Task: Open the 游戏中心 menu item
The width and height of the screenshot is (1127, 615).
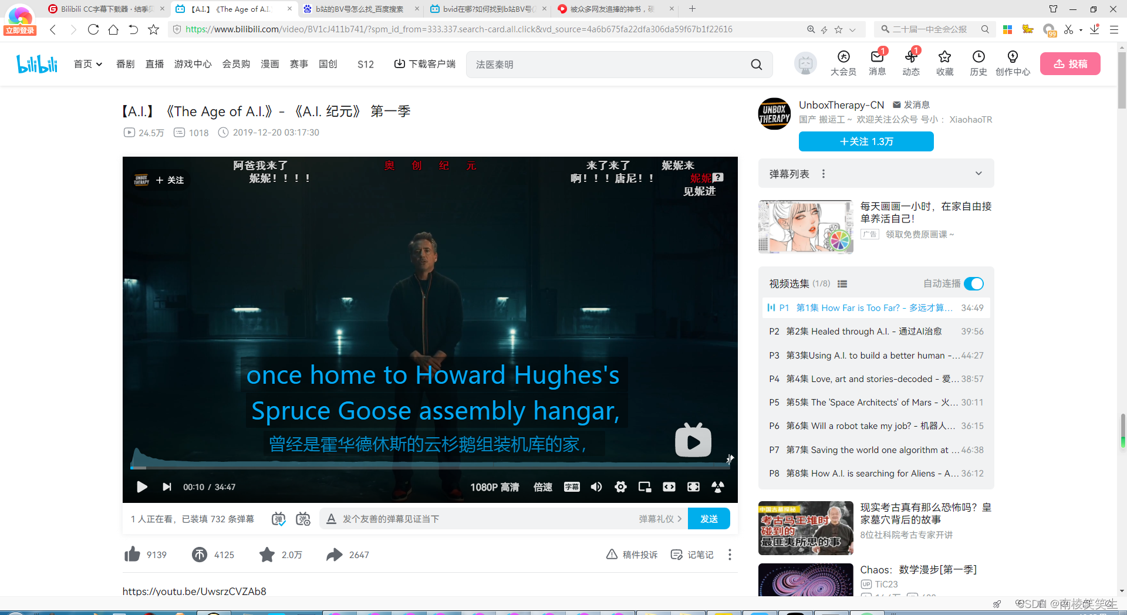Action: 193,64
